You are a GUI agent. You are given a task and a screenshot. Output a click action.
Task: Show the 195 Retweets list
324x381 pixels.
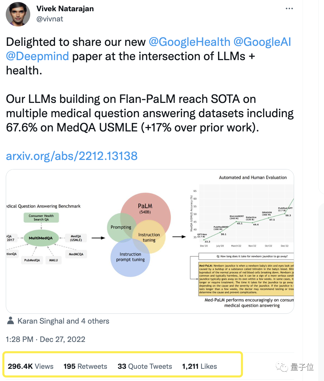click(85, 366)
